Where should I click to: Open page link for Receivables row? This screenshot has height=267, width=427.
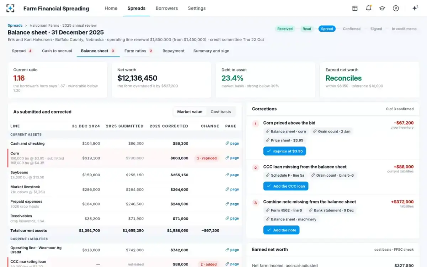coord(232,219)
